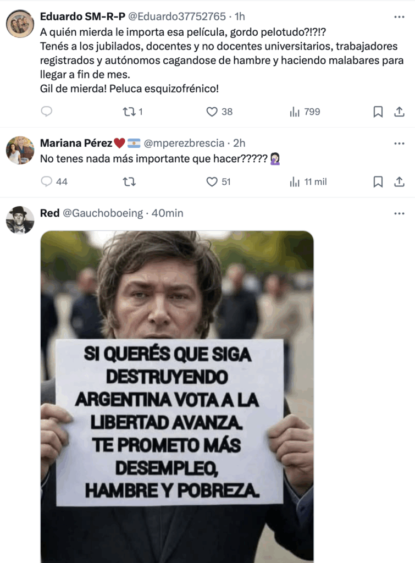The height and width of the screenshot is (563, 415).
Task: View analytics showing 11 mil views
Action: click(308, 181)
